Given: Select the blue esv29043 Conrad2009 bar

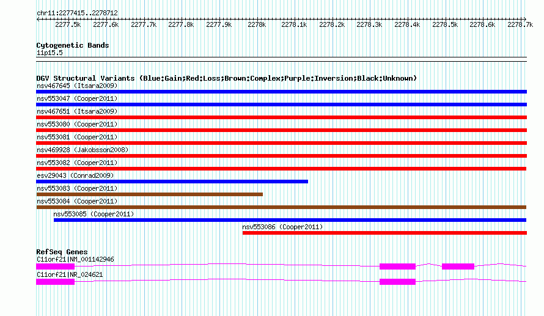Looking at the screenshot, I should pos(172,182).
